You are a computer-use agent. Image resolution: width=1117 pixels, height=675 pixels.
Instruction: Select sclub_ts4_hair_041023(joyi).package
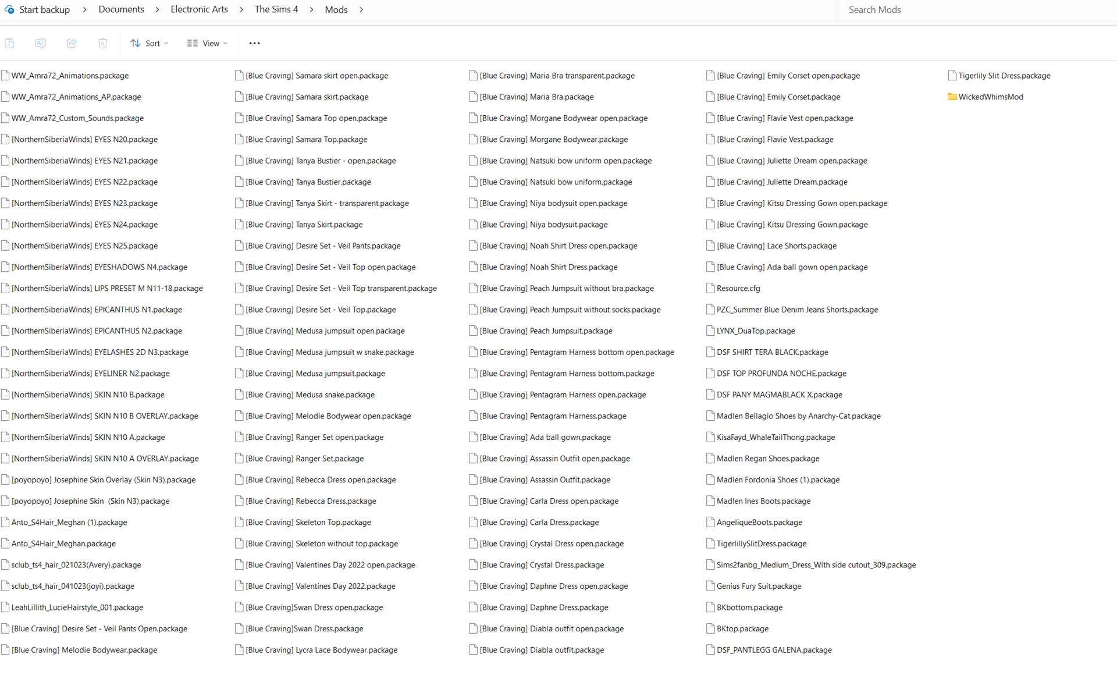pos(67,586)
